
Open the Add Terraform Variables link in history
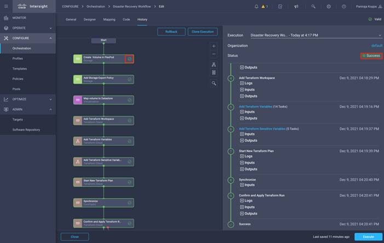click(x=255, y=106)
